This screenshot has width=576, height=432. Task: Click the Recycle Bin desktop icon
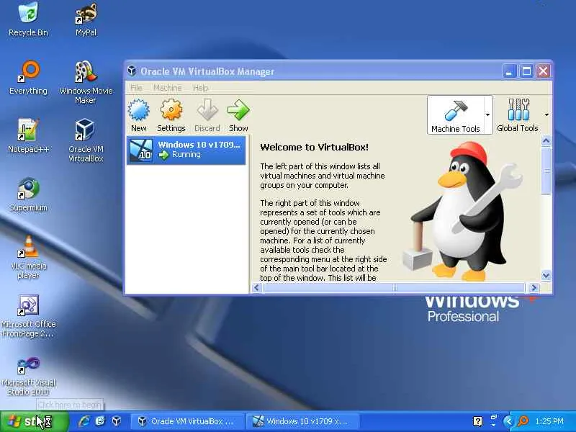pyautogui.click(x=28, y=19)
